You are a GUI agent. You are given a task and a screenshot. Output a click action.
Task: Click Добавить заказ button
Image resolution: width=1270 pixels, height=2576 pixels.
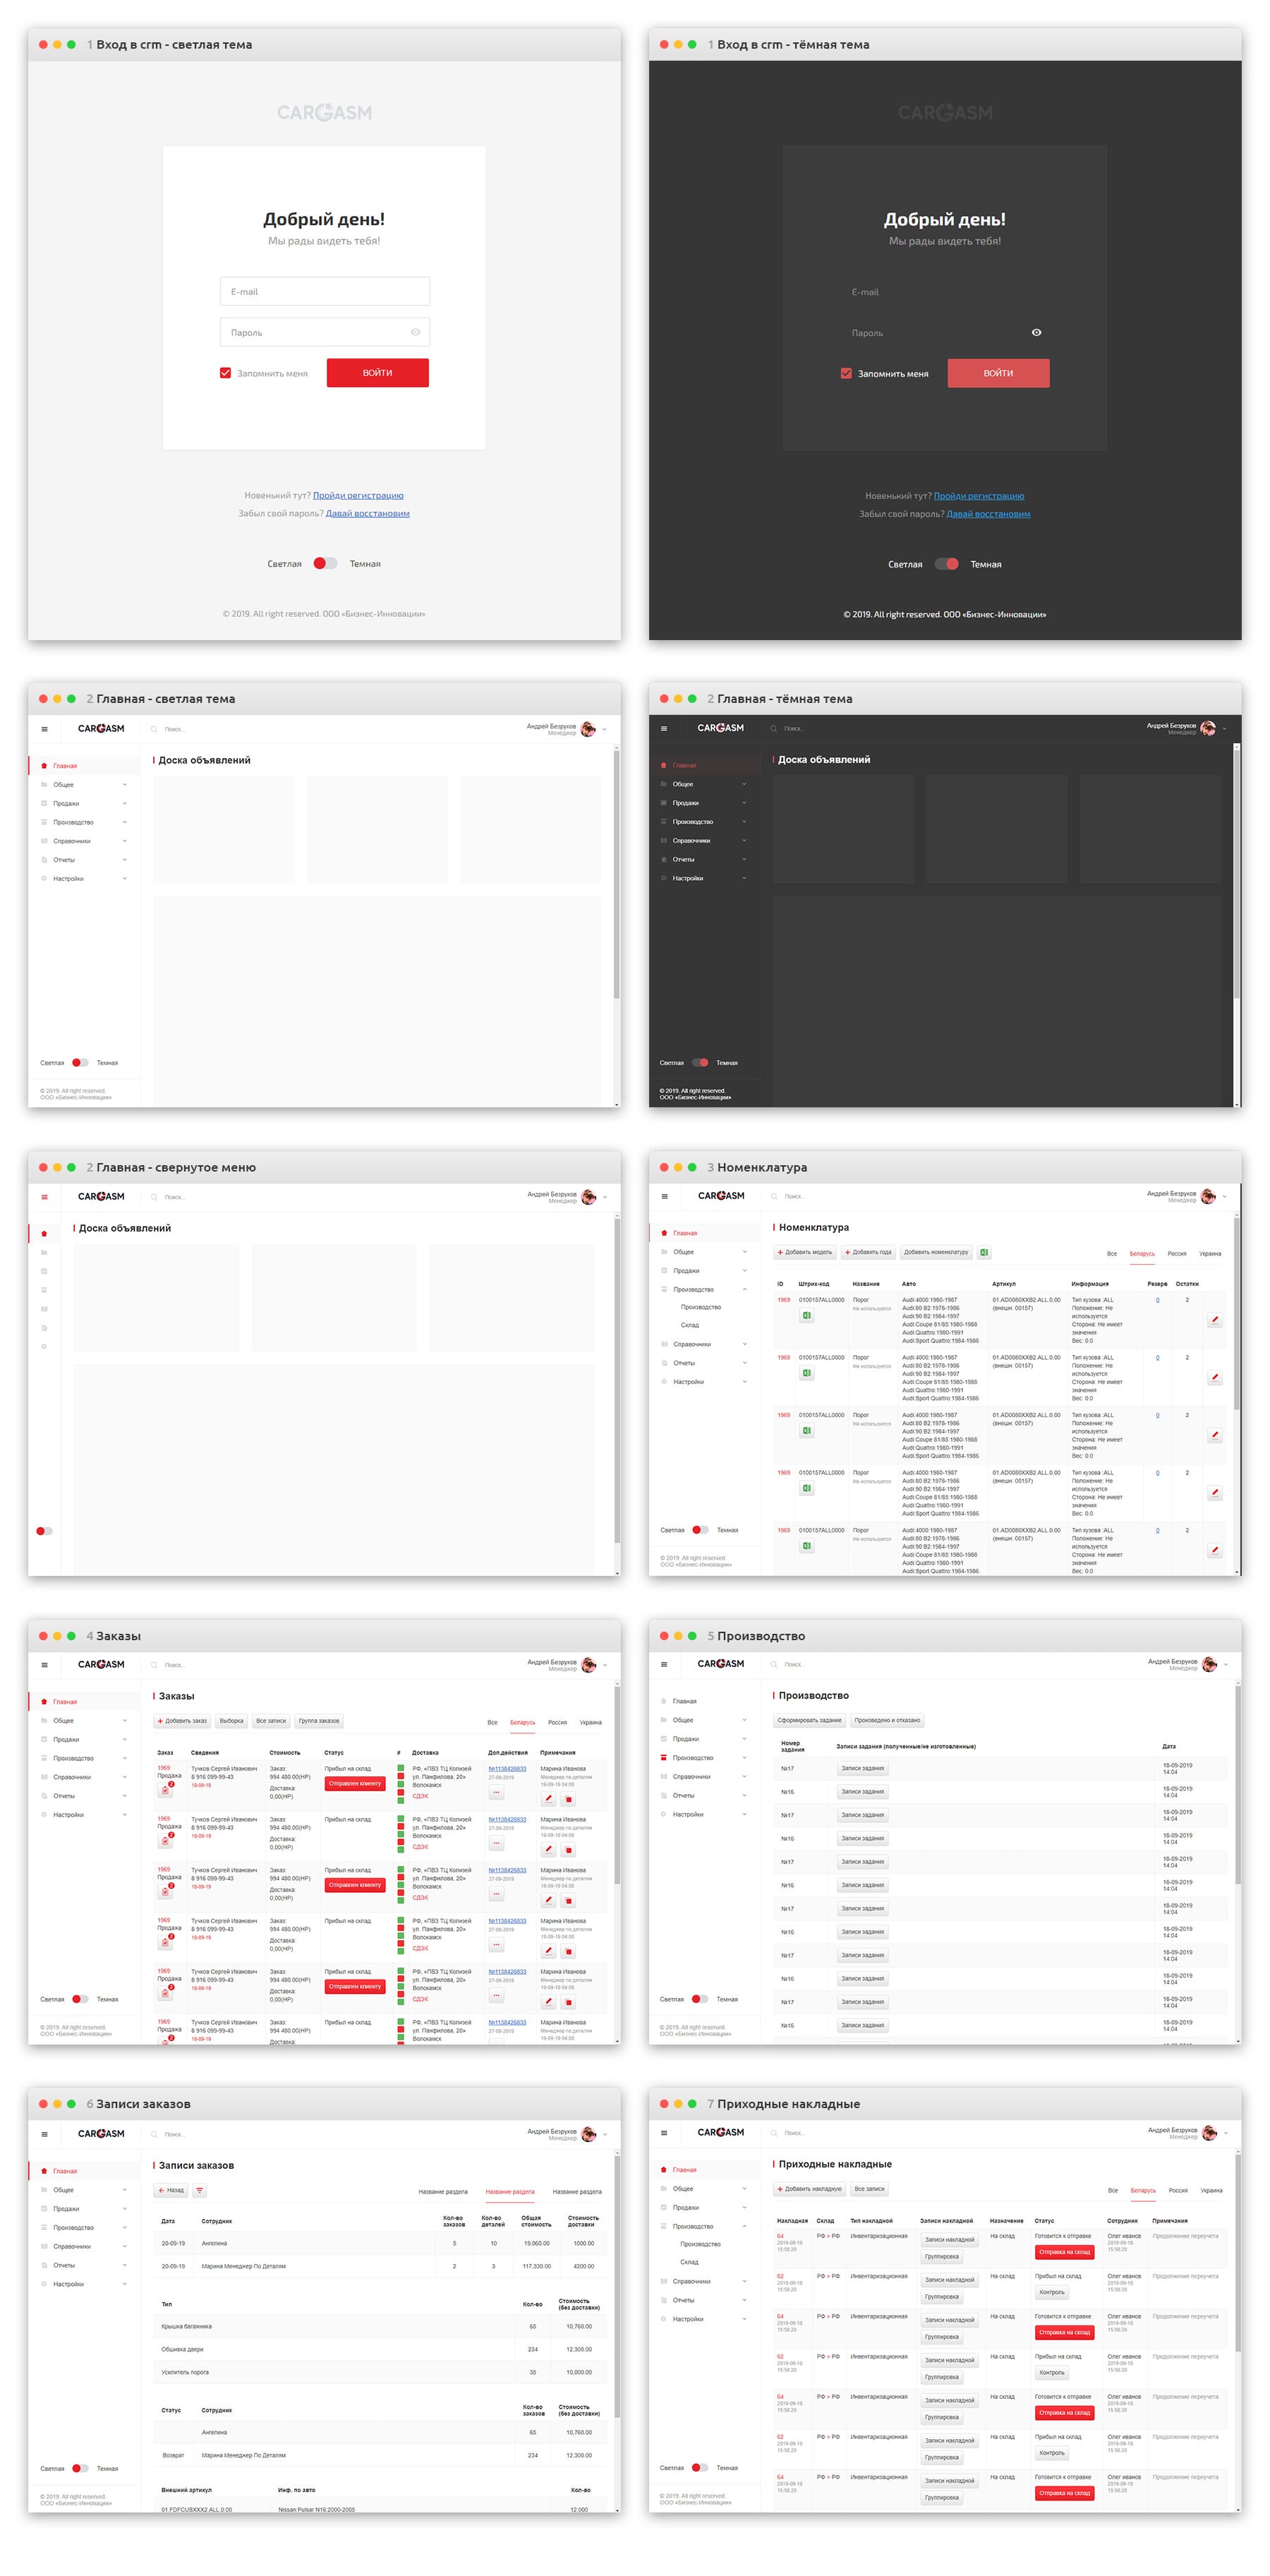tap(182, 1721)
